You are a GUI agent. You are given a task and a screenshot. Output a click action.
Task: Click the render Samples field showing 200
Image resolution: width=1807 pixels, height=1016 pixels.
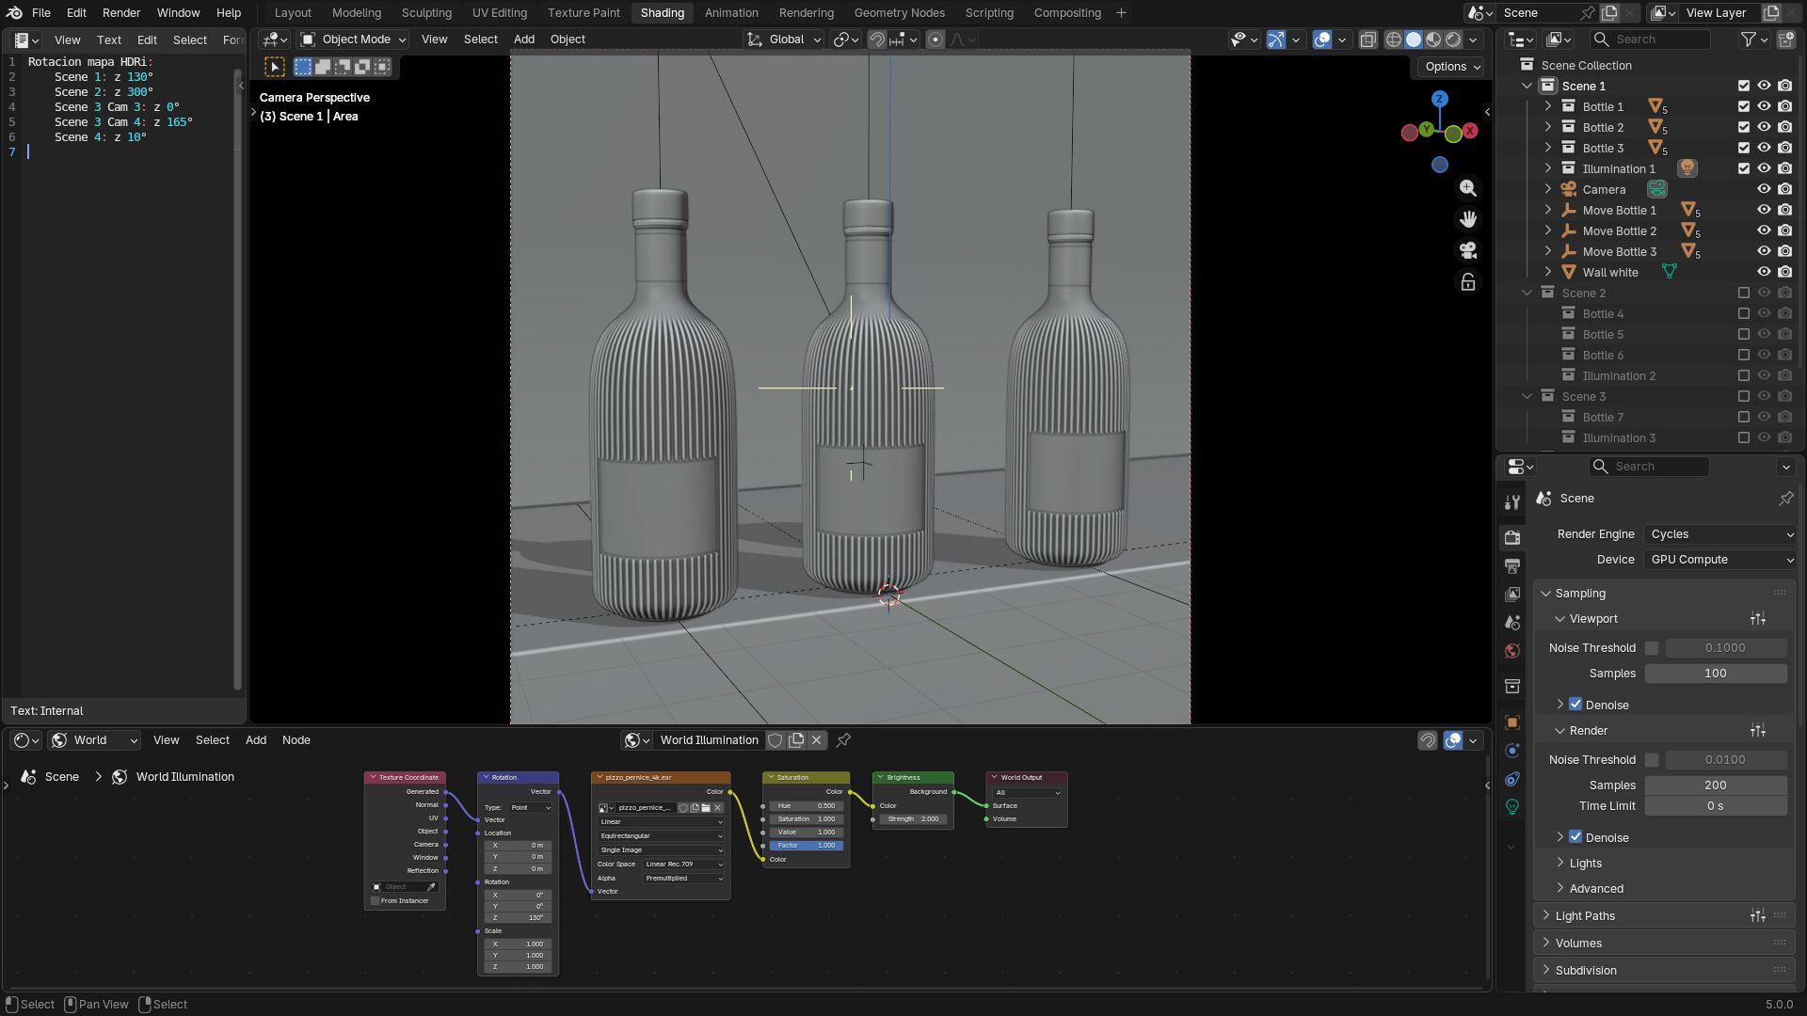pos(1715,786)
